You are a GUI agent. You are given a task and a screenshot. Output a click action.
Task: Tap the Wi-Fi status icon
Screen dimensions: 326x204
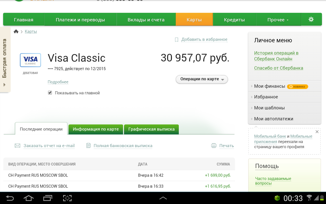309,198
